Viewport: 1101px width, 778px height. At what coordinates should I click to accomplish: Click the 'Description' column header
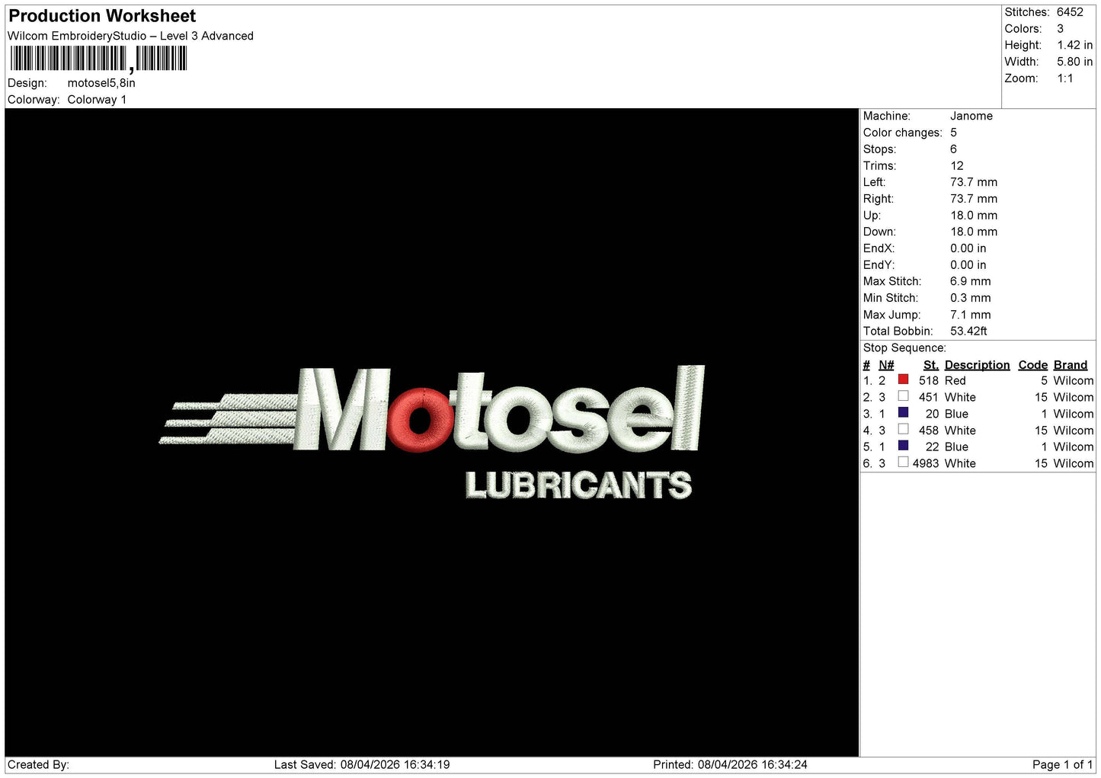(977, 365)
